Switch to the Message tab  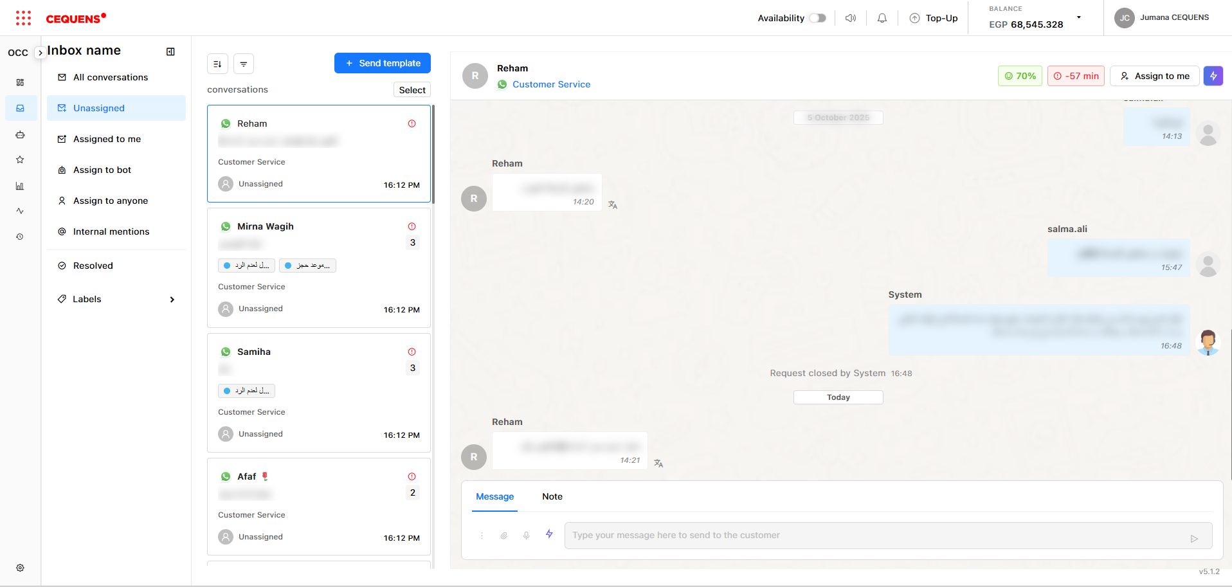(495, 497)
